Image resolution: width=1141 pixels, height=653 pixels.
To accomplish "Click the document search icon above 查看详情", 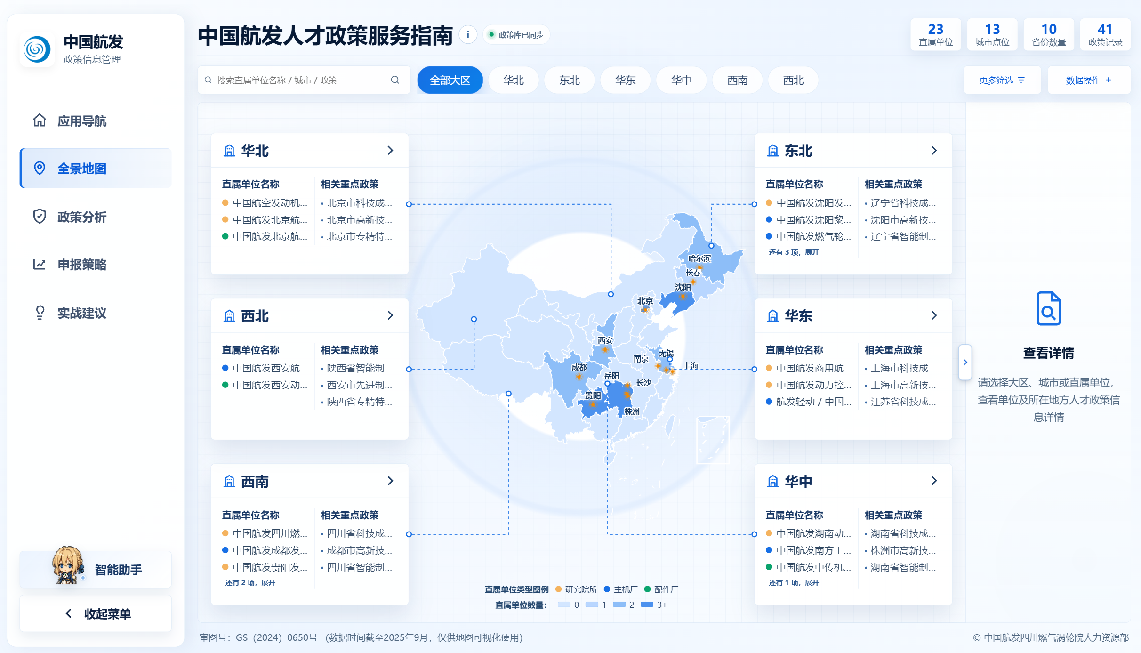I will pyautogui.click(x=1048, y=308).
